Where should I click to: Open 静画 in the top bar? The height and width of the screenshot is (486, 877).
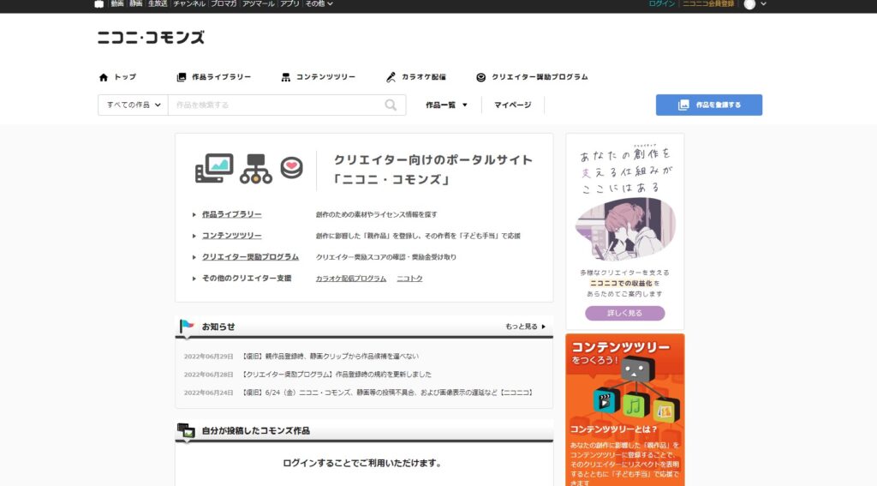tap(136, 3)
